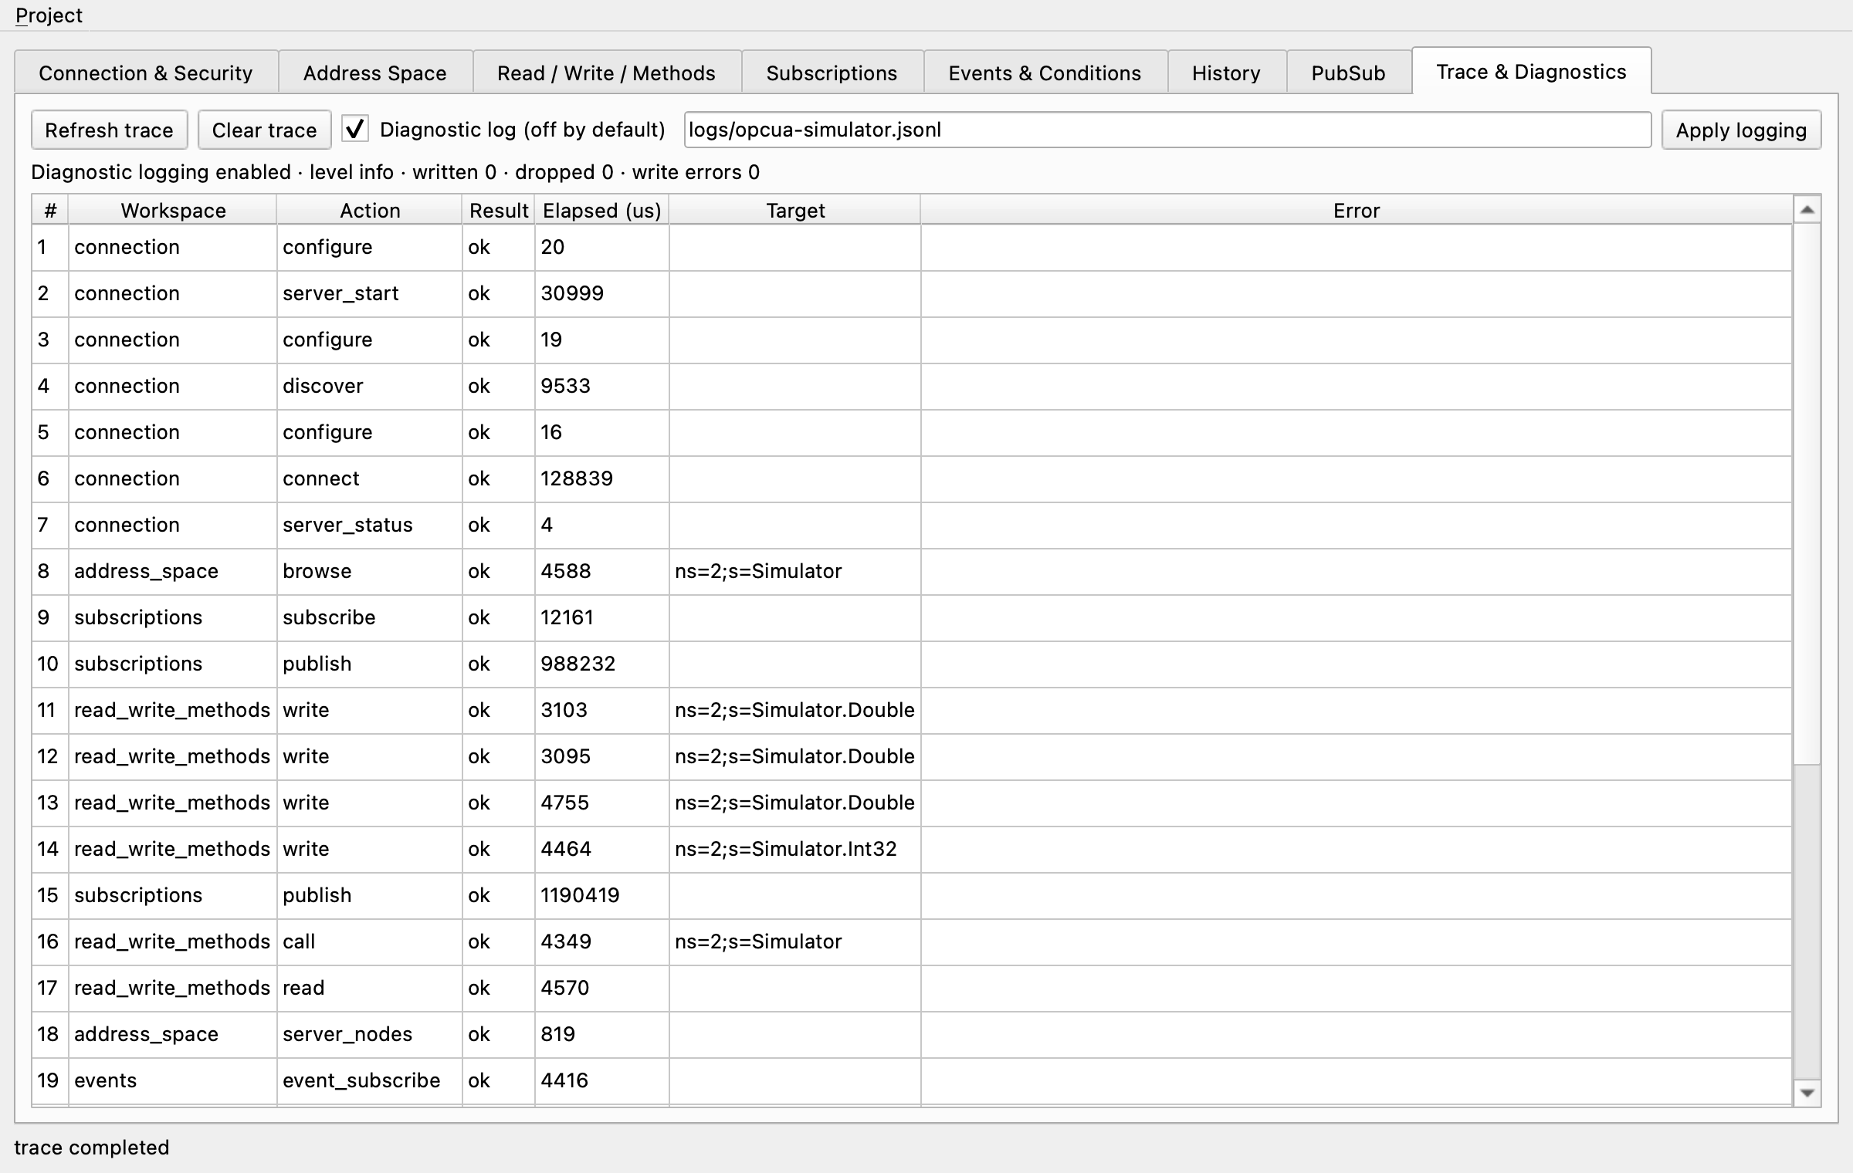This screenshot has width=1853, height=1173.
Task: Click the Clear trace button
Action: click(x=265, y=130)
